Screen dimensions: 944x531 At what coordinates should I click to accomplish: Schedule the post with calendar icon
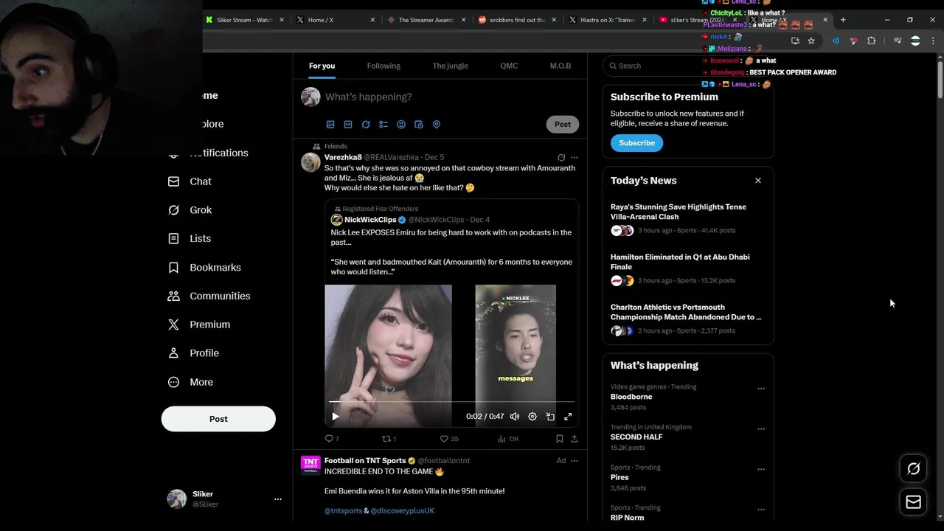point(419,125)
